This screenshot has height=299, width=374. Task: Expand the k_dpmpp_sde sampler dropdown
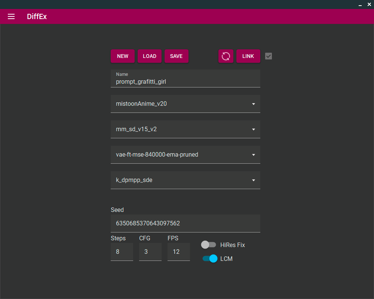(x=185, y=180)
